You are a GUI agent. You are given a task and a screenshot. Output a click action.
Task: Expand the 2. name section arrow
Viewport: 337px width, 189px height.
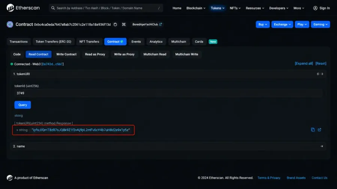click(x=322, y=146)
